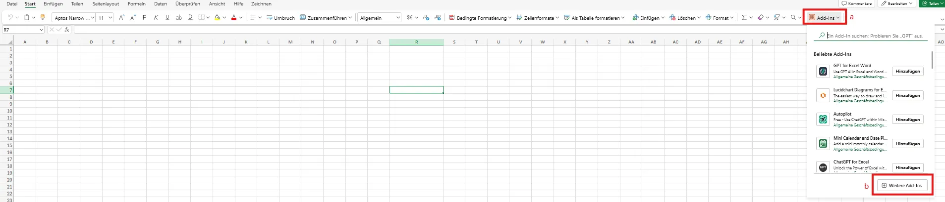The width and height of the screenshot is (945, 202).
Task: Expand the paste options arrow
Action: 34,17
